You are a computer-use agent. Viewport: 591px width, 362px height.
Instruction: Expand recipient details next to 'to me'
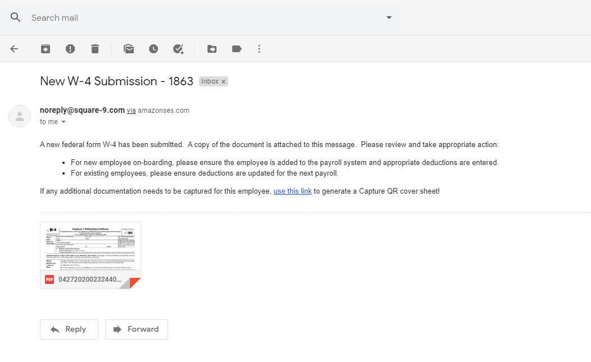(x=64, y=122)
